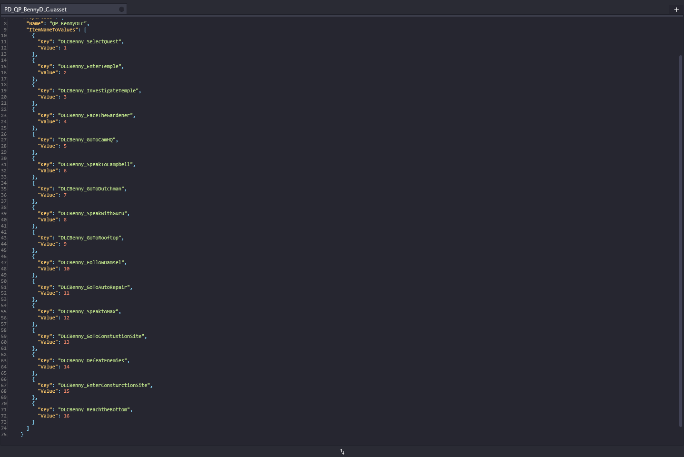The image size is (684, 457).
Task: Click the vertical scrollbar of the editor
Action: [x=681, y=240]
